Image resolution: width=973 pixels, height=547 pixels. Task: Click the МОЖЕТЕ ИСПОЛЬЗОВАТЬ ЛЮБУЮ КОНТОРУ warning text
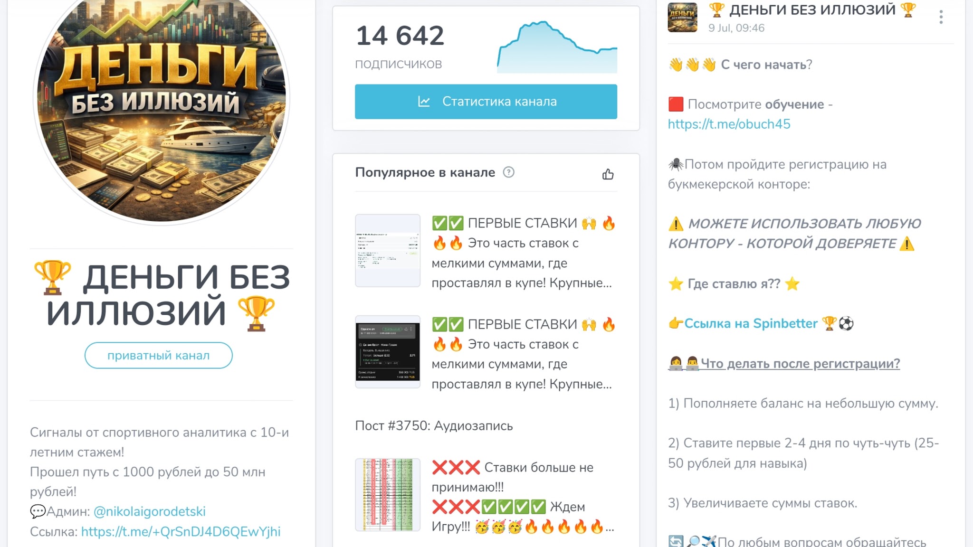click(x=794, y=234)
